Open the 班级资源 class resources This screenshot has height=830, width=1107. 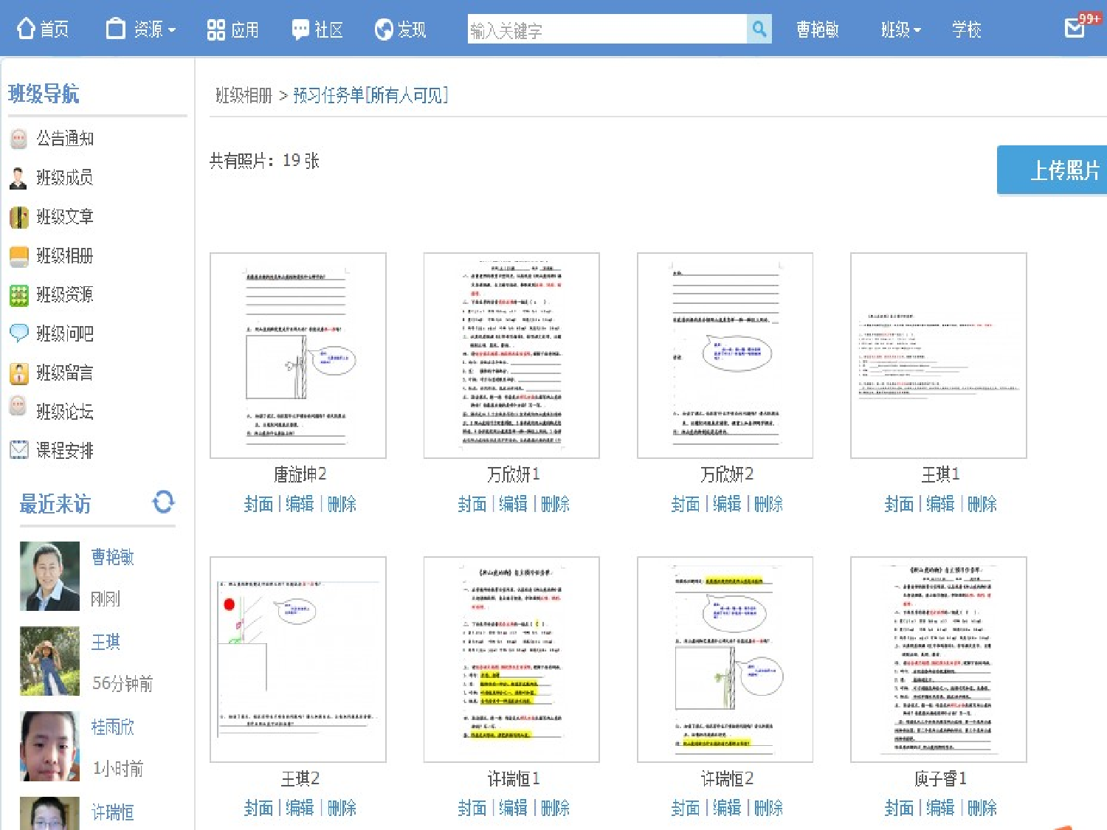point(65,294)
